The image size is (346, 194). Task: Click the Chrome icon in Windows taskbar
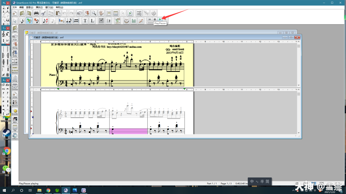pyautogui.click(x=48, y=190)
